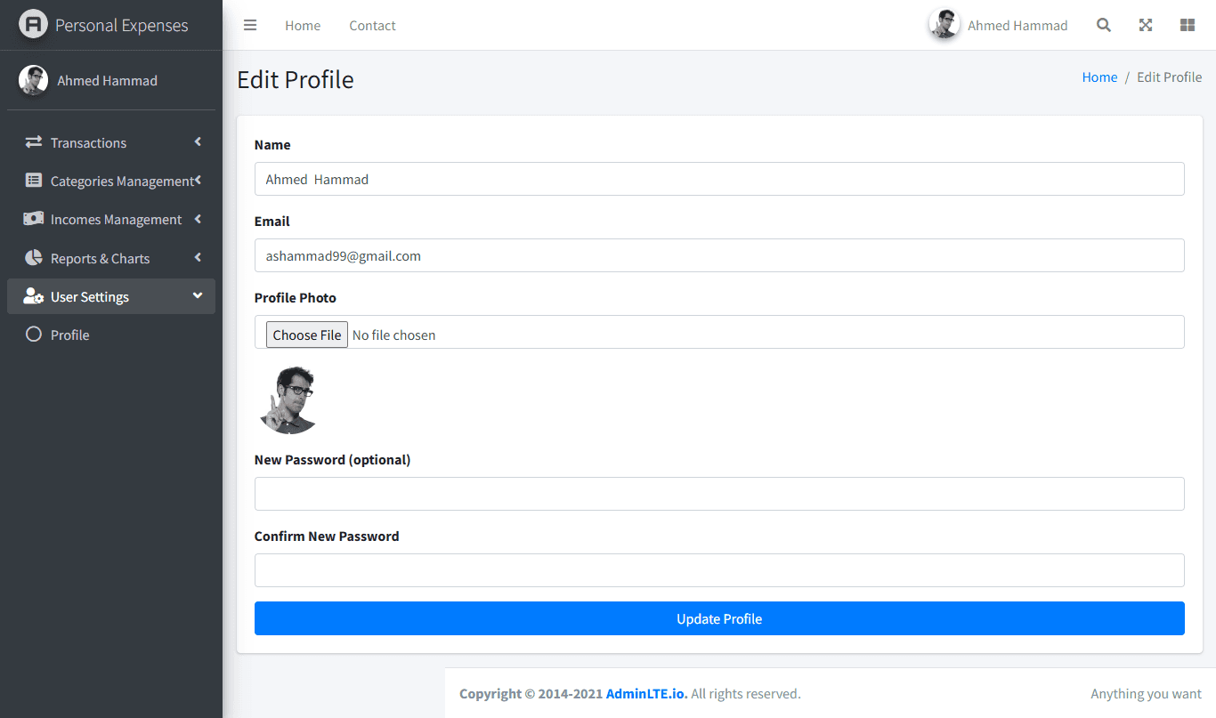This screenshot has height=718, width=1216.
Task: Click the fullscreen expand icon
Action: coord(1146,25)
